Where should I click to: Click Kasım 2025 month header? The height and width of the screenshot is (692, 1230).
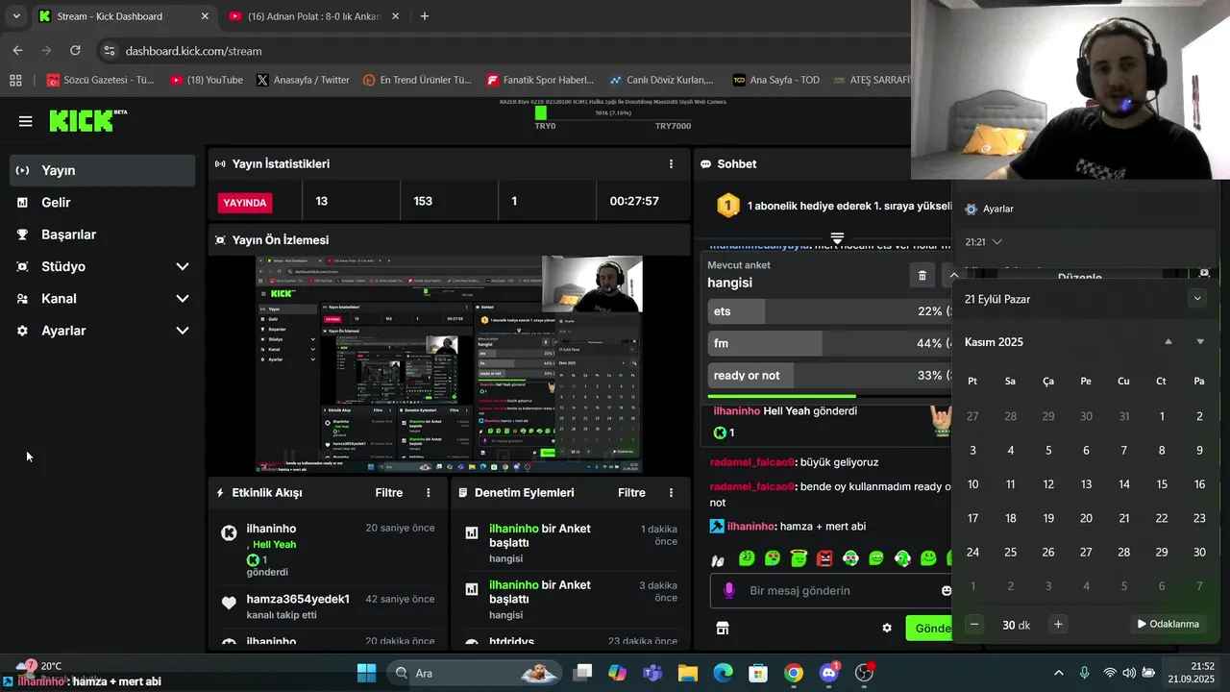(994, 342)
